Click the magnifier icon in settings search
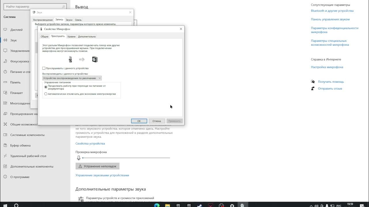Image resolution: width=369 pixels, height=207 pixels. pyautogui.click(x=63, y=6)
